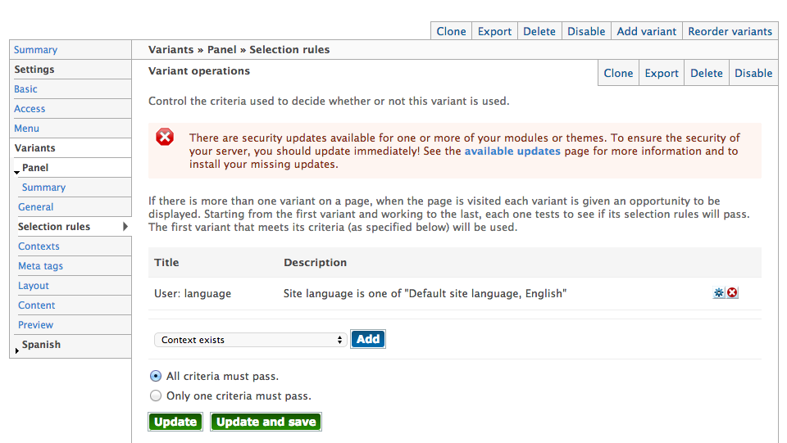The width and height of the screenshot is (787, 443).
Task: Click User: language title cell
Action: tap(193, 294)
